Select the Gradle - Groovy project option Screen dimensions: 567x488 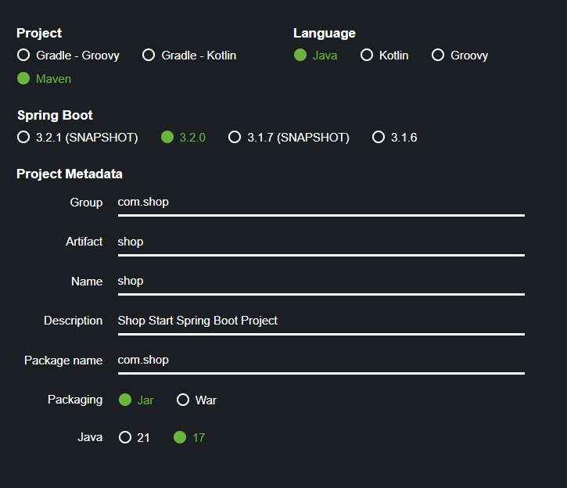pos(23,56)
